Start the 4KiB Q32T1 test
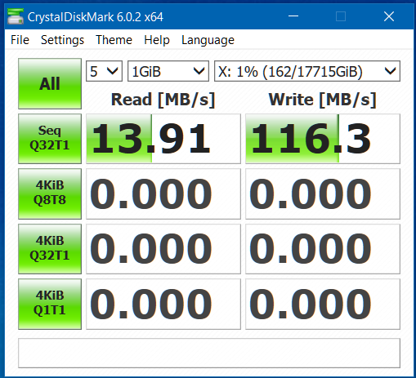This screenshot has height=378, width=416. (x=50, y=249)
